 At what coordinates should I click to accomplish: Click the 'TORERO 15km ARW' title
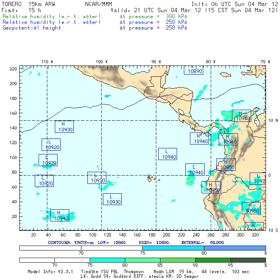pyautogui.click(x=28, y=4)
